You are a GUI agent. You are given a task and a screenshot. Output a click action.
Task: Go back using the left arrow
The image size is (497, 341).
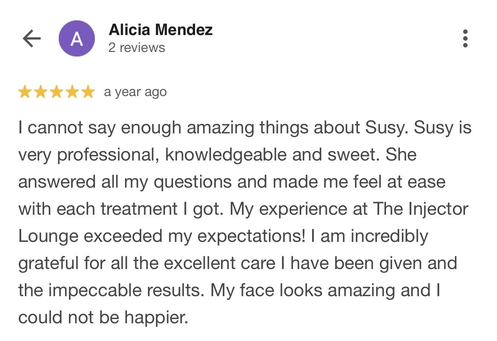(x=32, y=38)
